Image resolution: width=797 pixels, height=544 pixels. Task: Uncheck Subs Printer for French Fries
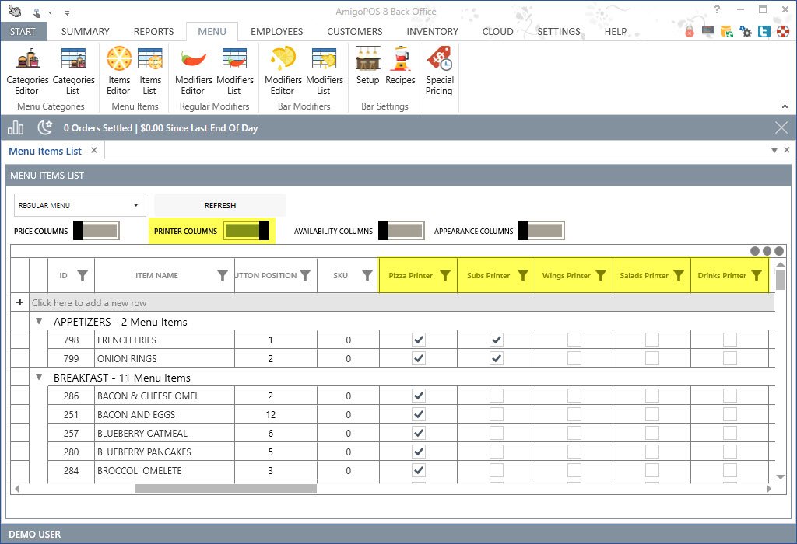(x=496, y=340)
